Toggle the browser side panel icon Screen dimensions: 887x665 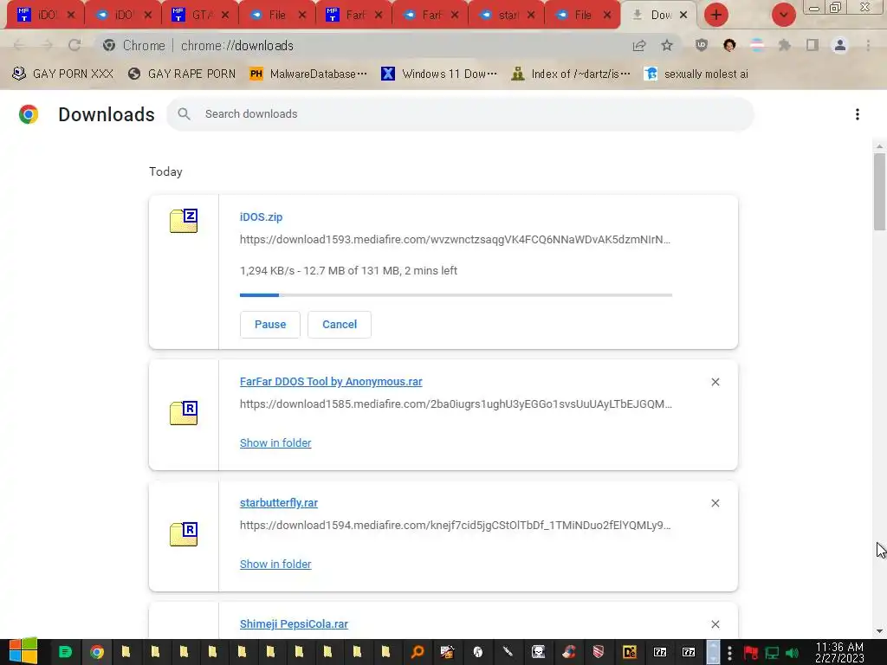[813, 45]
